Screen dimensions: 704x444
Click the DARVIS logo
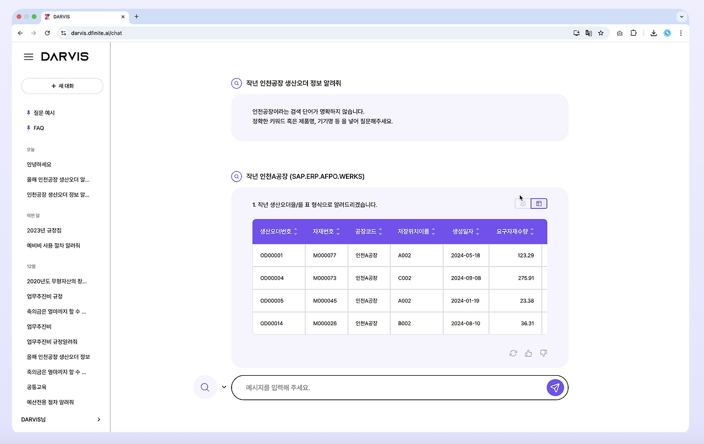(x=65, y=57)
